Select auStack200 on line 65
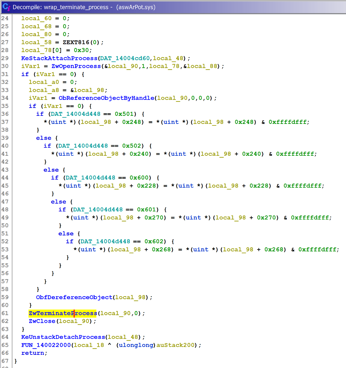This screenshot has width=346, height=368. (x=175, y=345)
